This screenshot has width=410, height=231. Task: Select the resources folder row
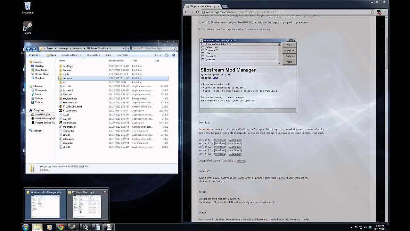coord(113,78)
